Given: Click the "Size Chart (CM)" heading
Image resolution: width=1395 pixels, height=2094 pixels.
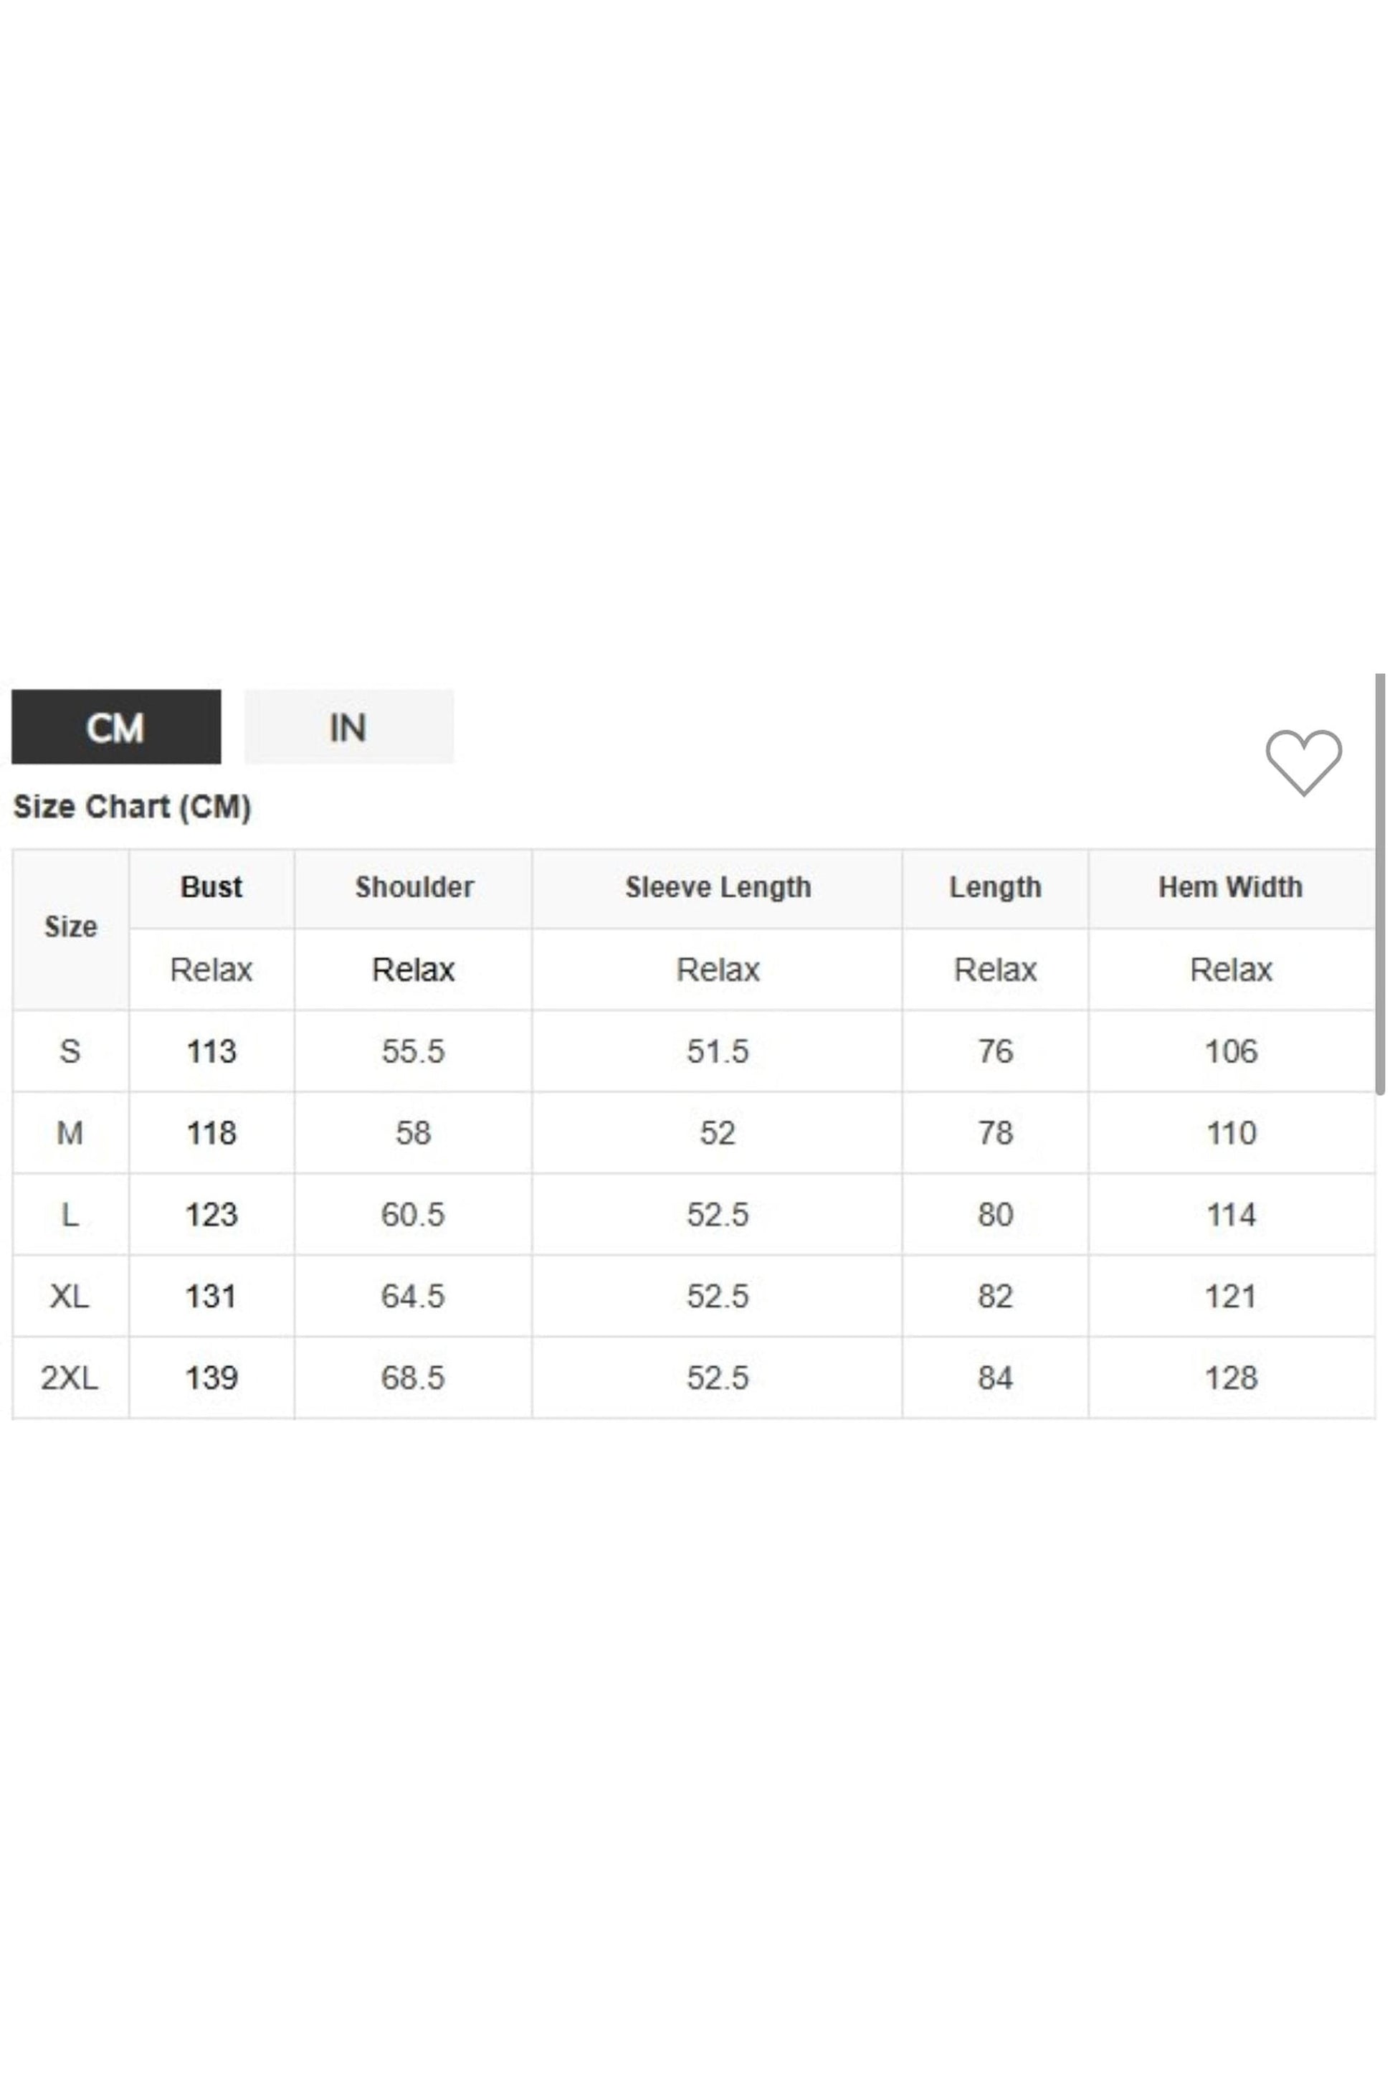Looking at the screenshot, I should pos(133,807).
